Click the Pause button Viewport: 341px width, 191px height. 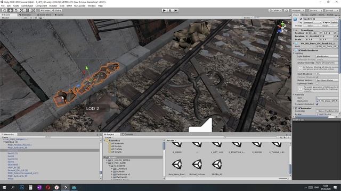click(170, 10)
